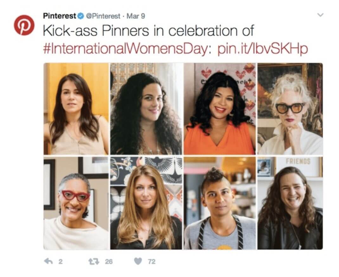The height and width of the screenshot is (277, 339).
Task: Open photo of woman with red glasses
Action: (76, 203)
